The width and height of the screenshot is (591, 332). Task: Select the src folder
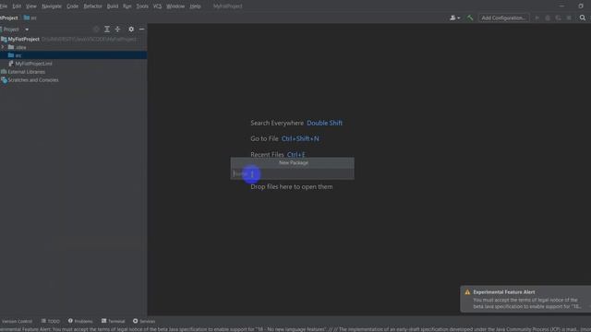tap(74, 55)
